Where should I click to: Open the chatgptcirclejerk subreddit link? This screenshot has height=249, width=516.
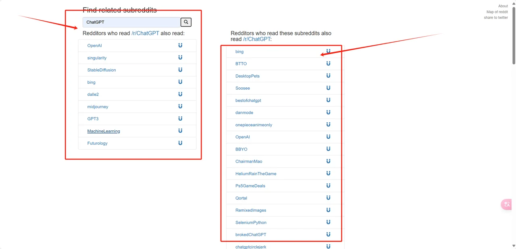251,247
